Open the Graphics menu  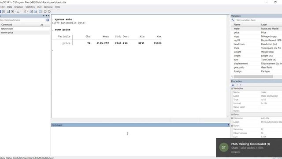pos(19,7)
